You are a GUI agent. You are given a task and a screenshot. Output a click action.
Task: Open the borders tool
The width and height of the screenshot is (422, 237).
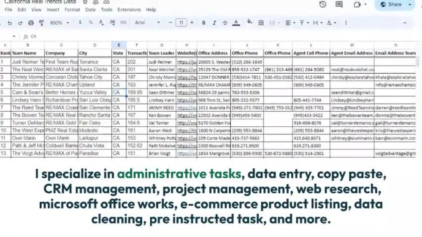(x=261, y=23)
